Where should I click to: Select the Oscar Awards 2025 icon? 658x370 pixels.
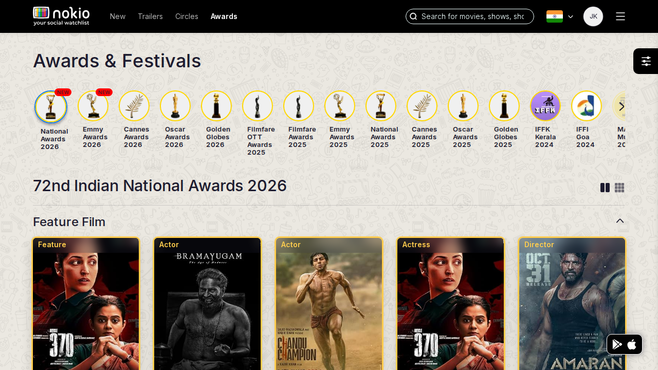click(463, 106)
